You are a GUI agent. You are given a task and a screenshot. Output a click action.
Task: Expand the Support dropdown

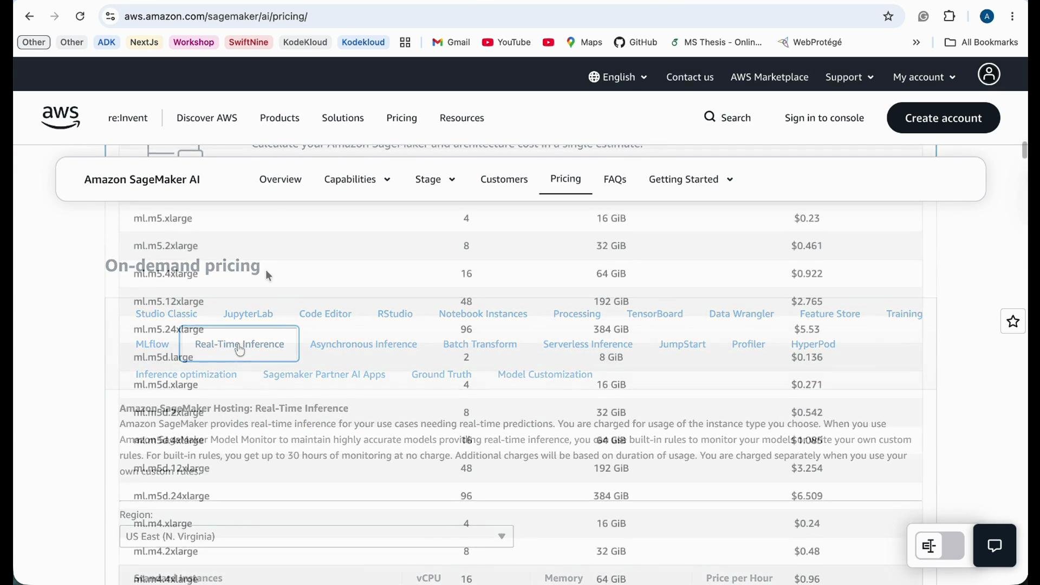coord(849,77)
